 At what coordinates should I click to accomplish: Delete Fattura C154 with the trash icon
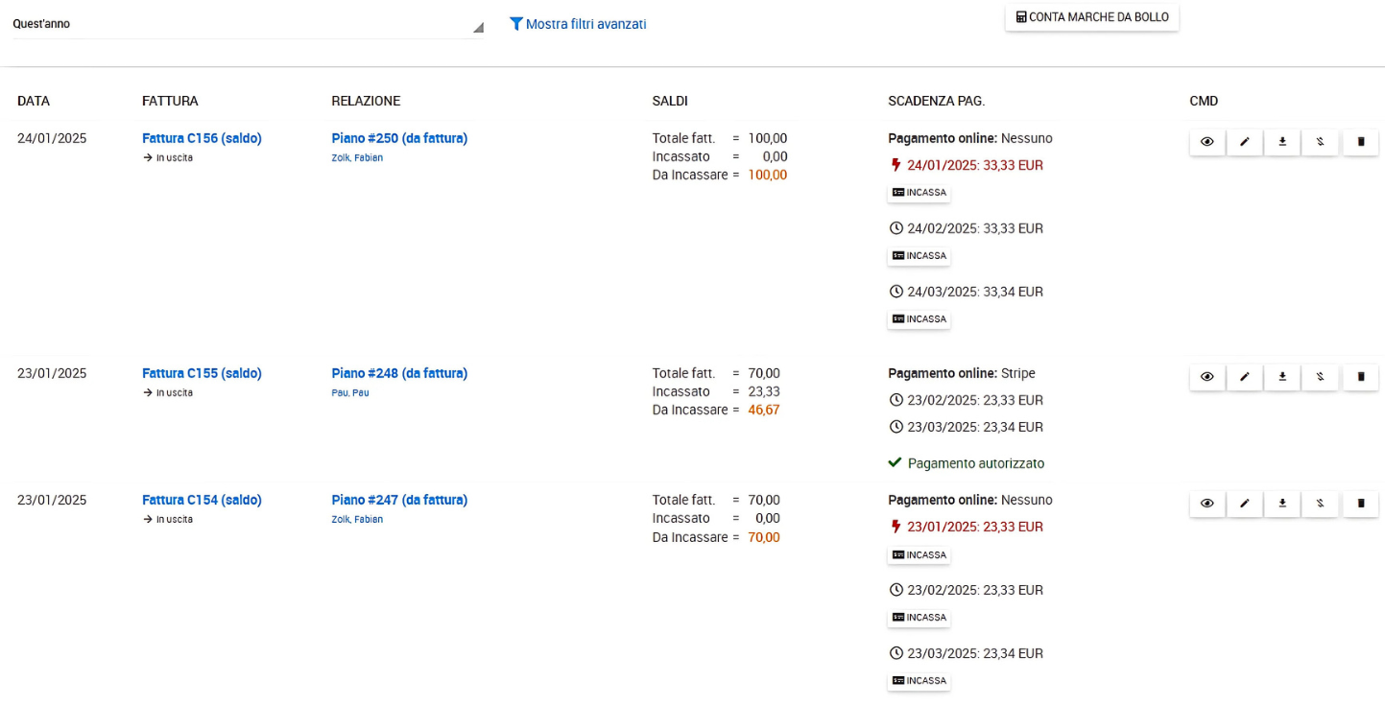[1361, 504]
